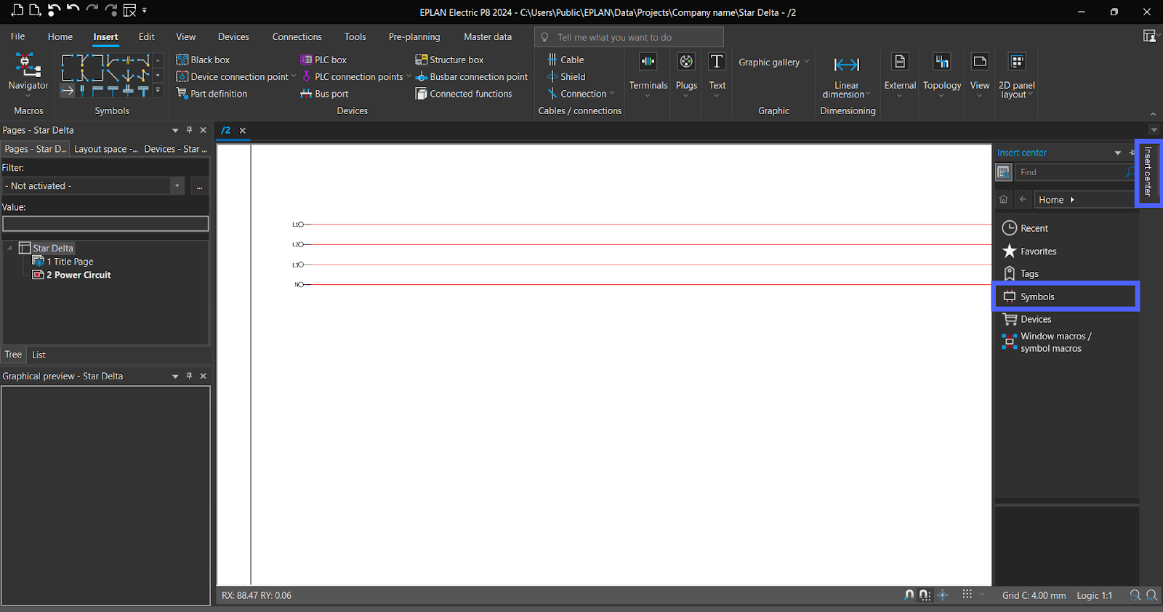This screenshot has height=612, width=1163.
Task: Open the Filter dropdown showing Not activated
Action: pyautogui.click(x=177, y=186)
